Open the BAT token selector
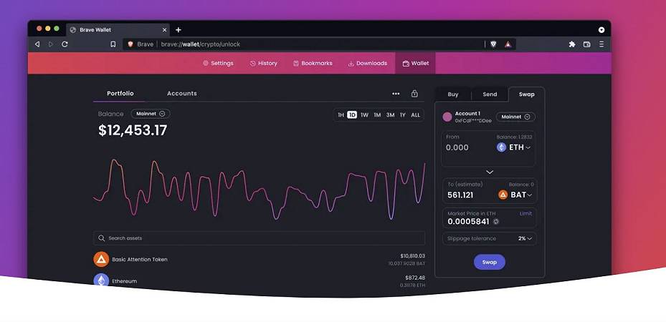This screenshot has height=322, width=666. 515,195
